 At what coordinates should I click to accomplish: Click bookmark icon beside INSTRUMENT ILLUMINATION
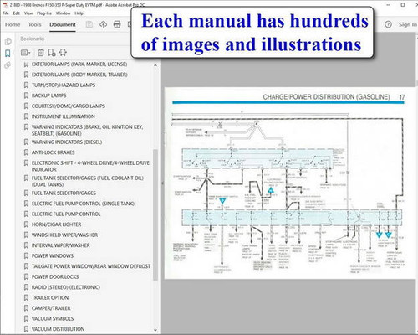(26, 116)
